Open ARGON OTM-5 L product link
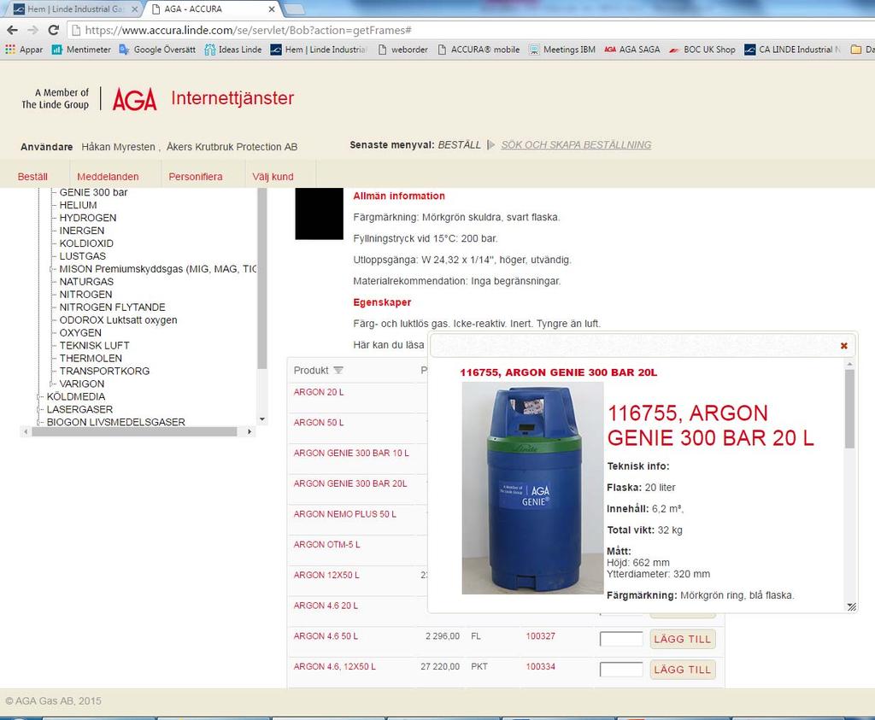The width and height of the screenshot is (875, 720). 326,545
